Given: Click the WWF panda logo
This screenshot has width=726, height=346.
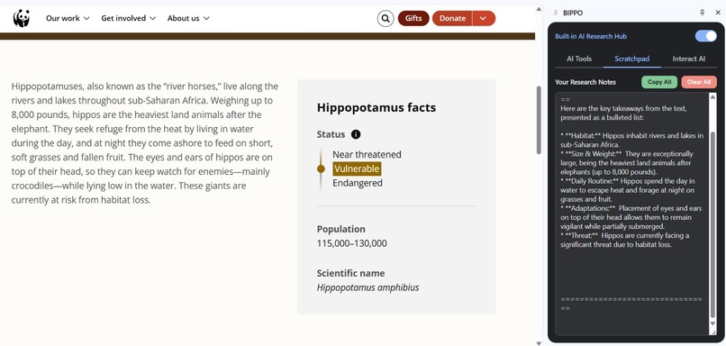Looking at the screenshot, I should pos(22,19).
